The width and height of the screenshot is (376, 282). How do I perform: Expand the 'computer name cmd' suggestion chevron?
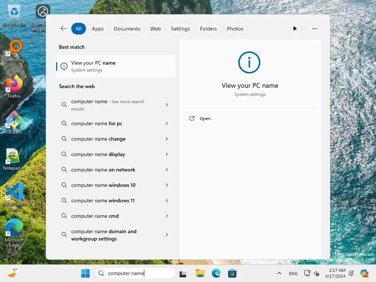click(x=167, y=216)
